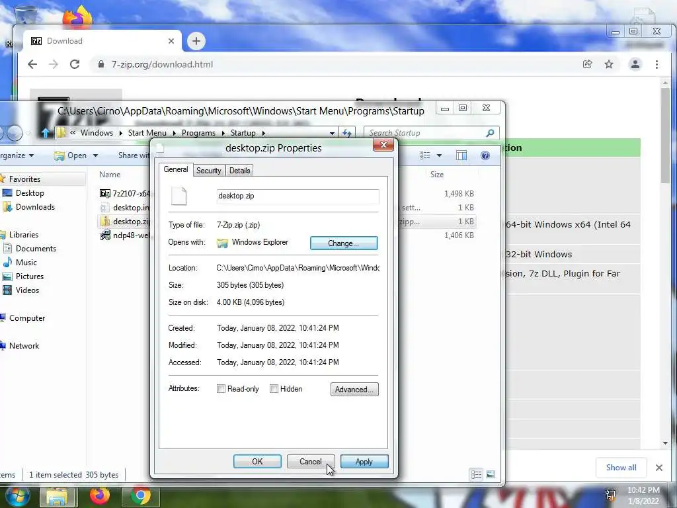Switch to the Details tab
This screenshot has width=677, height=508.
coord(239,171)
